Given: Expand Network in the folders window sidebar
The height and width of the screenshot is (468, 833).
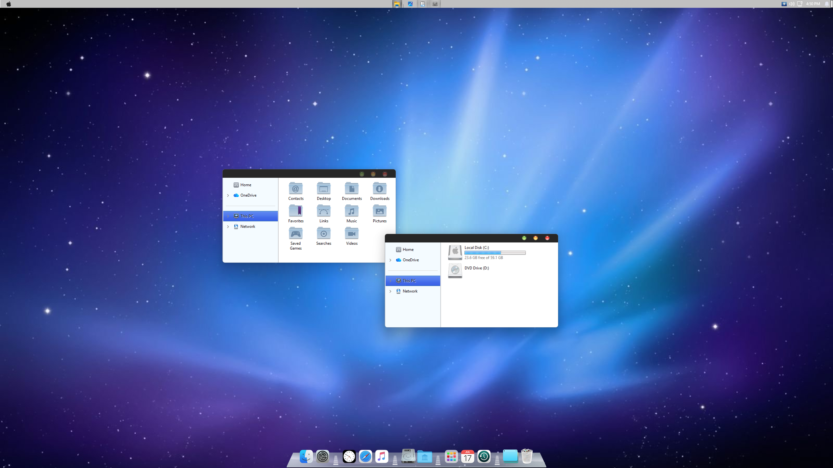Looking at the screenshot, I should click(x=228, y=227).
